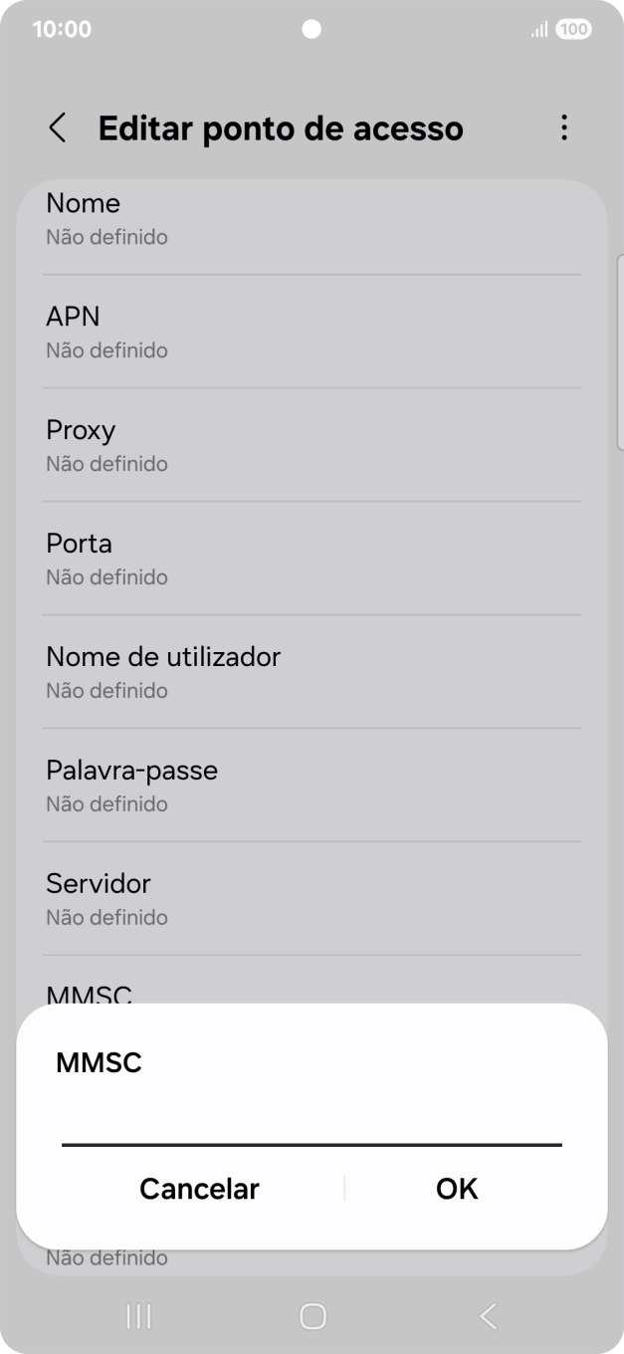This screenshot has width=624, height=1354.
Task: Tap the Back navigation key
Action: [487, 1314]
